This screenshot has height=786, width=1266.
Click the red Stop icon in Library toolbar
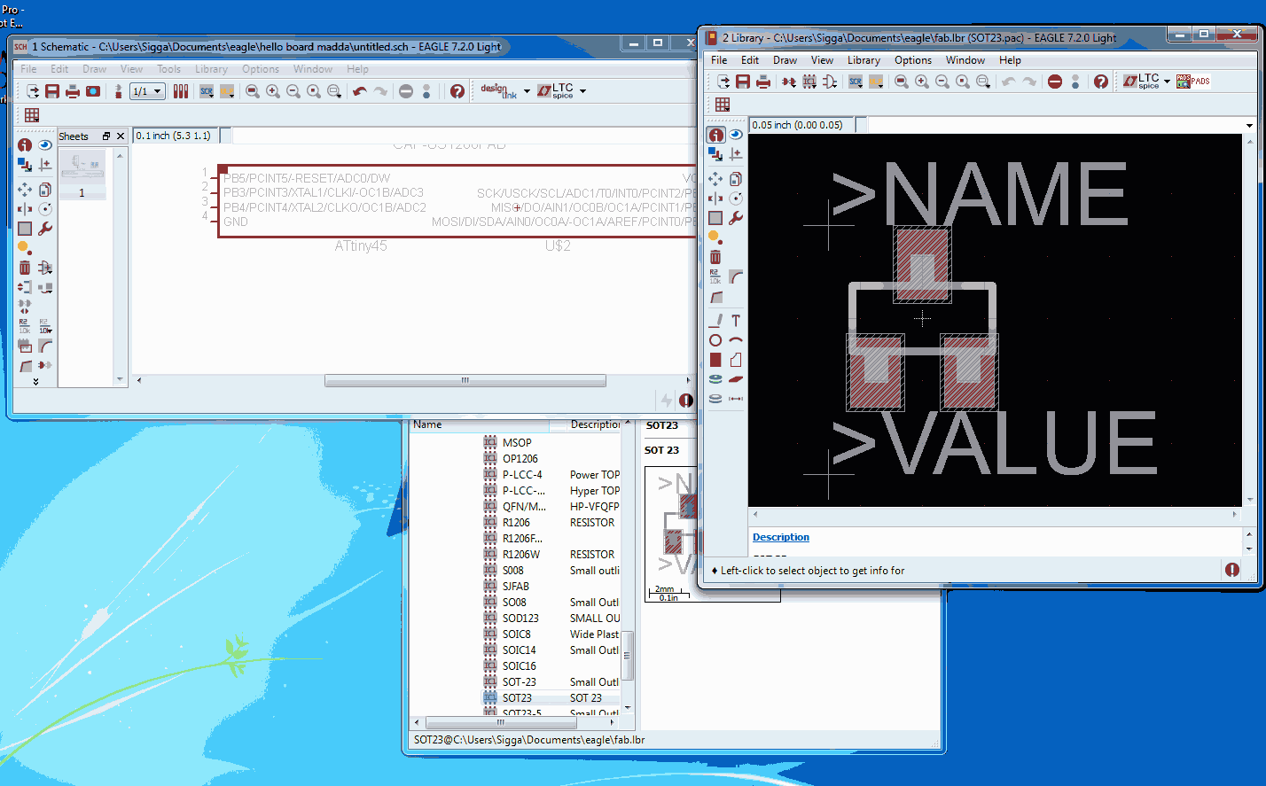[x=1054, y=82]
